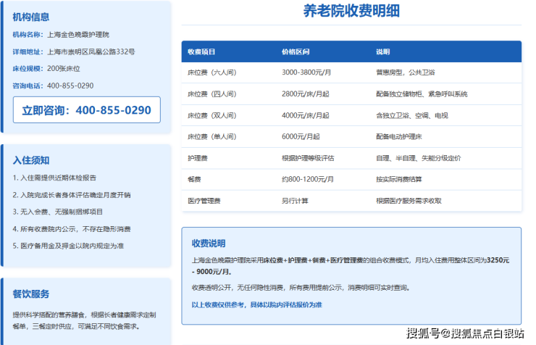Screen dimensions: 536x345
Task: Click the 床位规模 200张床位 line
Action: click(x=46, y=69)
